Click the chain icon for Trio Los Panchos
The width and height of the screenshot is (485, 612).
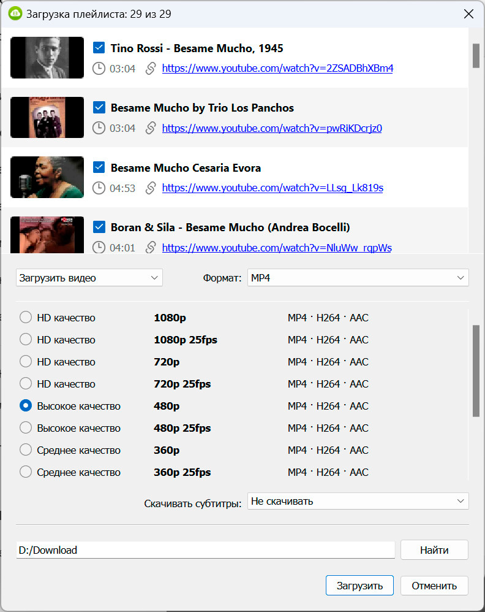[x=151, y=128]
